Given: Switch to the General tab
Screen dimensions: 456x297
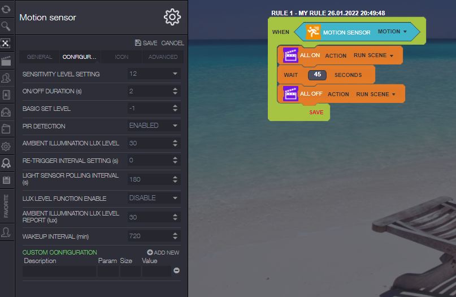Looking at the screenshot, I should pyautogui.click(x=40, y=57).
